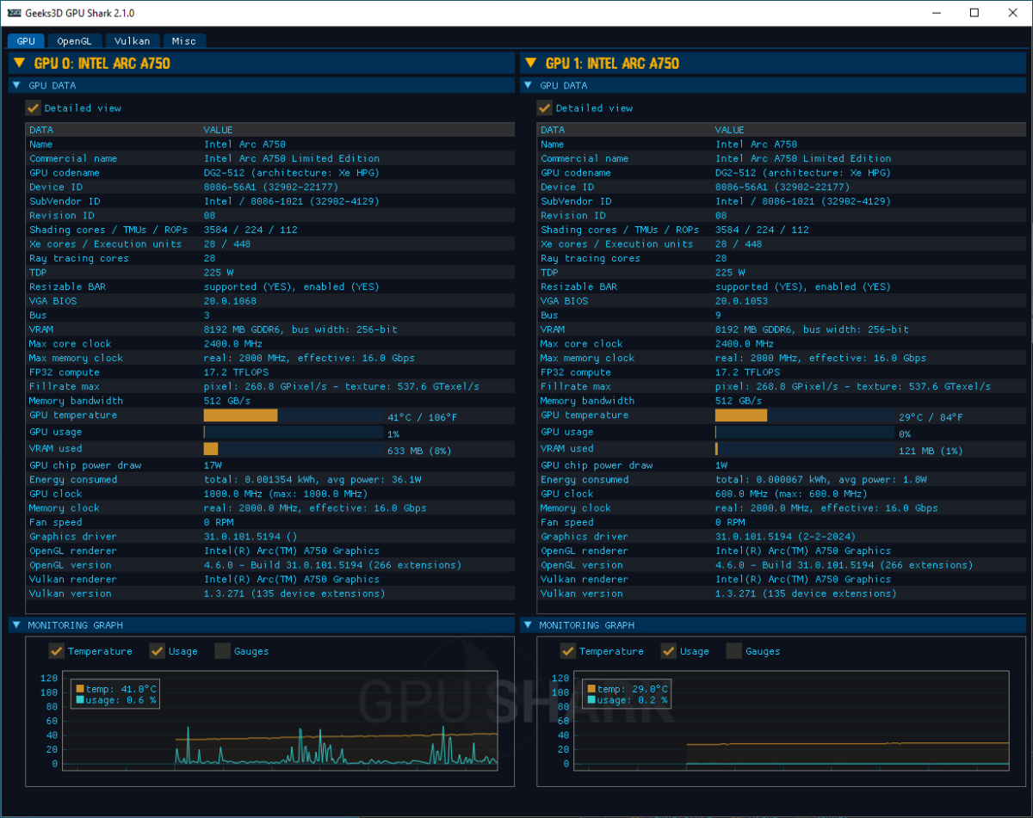This screenshot has width=1033, height=818.
Task: Click the DATA column header in GPU 0 table
Action: tap(41, 130)
